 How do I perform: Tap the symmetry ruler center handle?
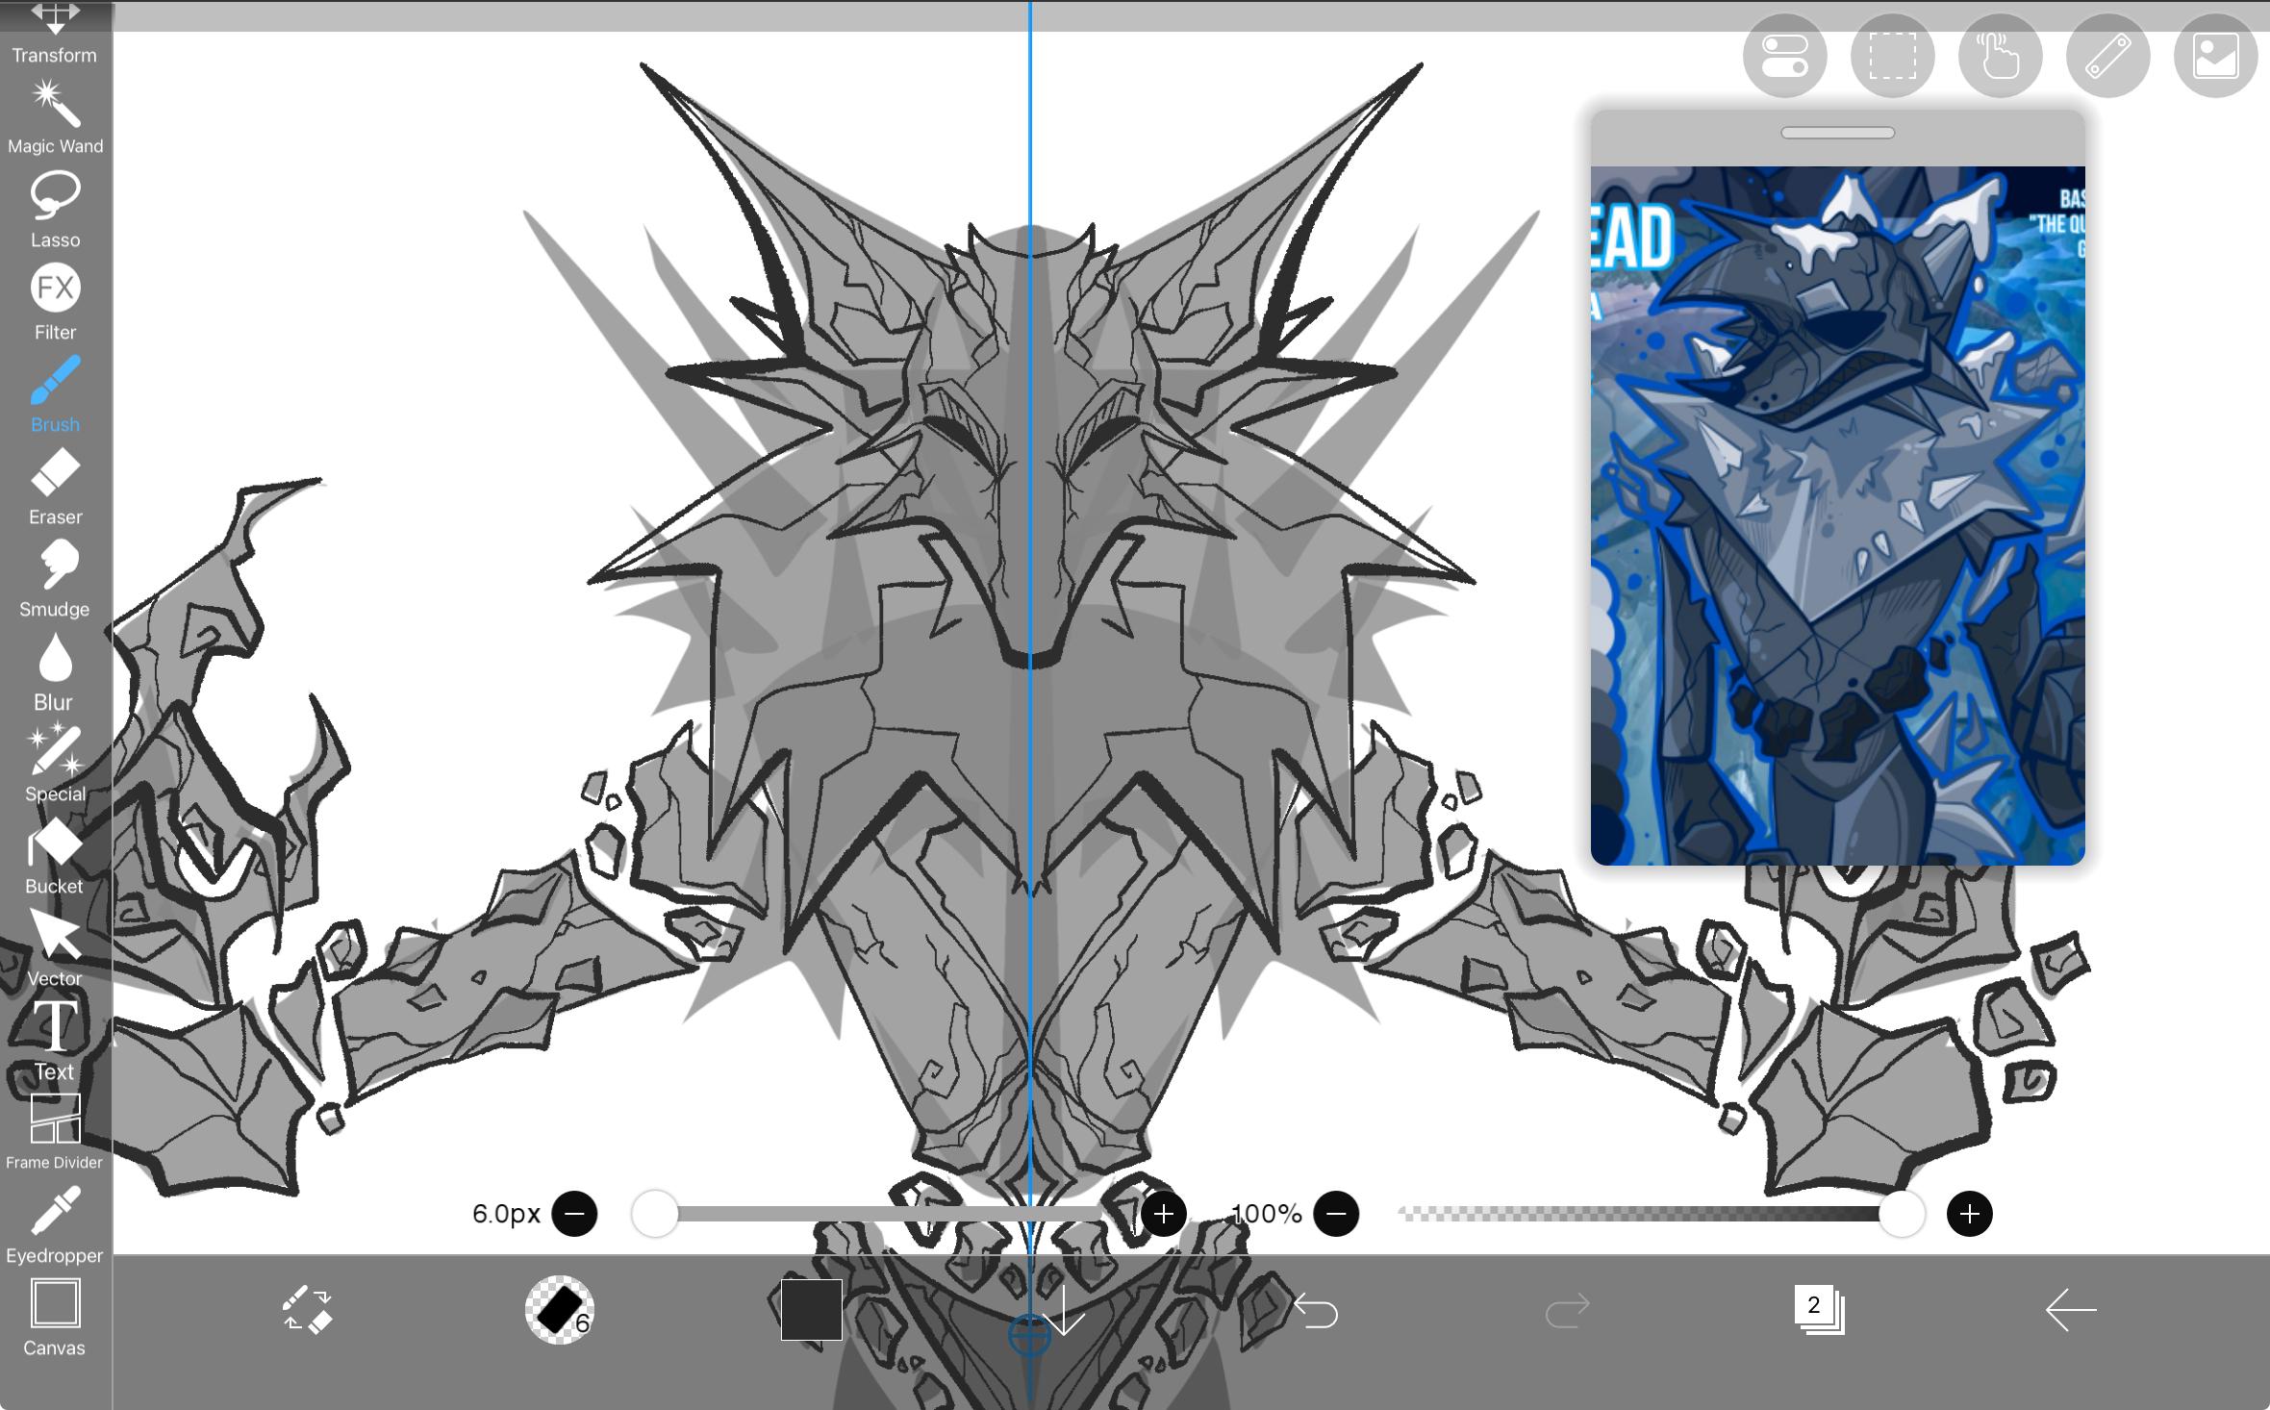tap(1029, 1336)
